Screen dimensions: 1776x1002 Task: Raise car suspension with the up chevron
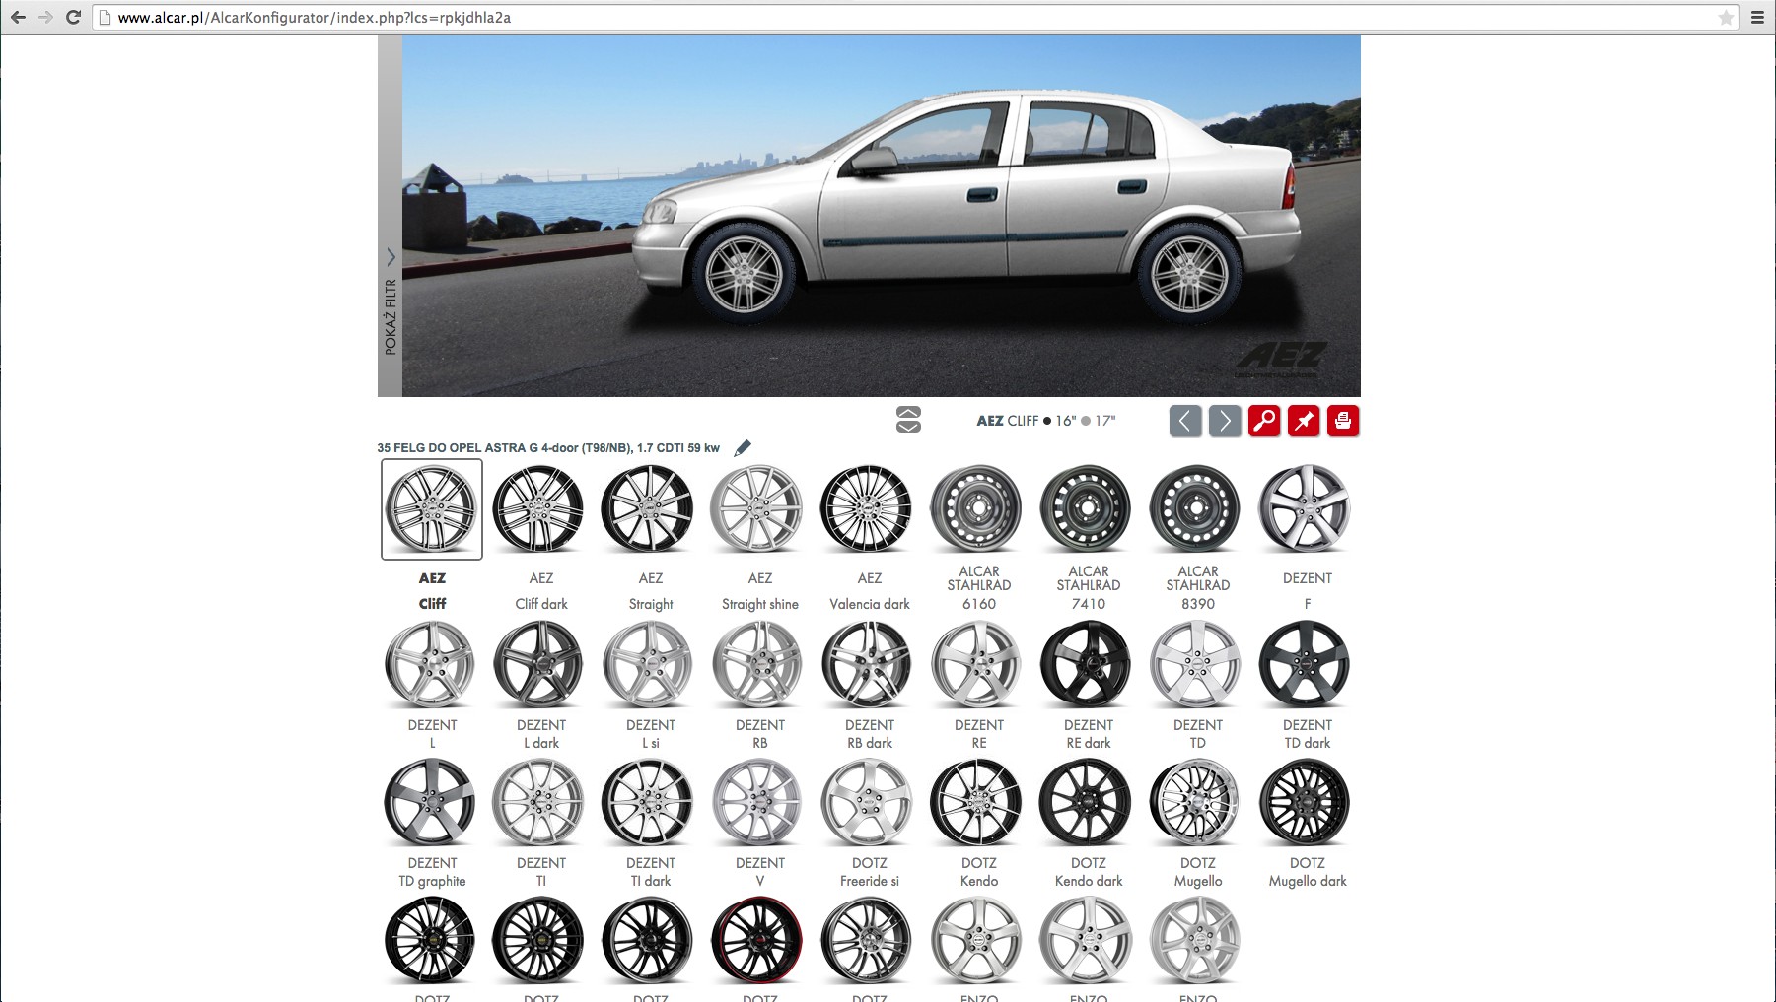coord(908,413)
